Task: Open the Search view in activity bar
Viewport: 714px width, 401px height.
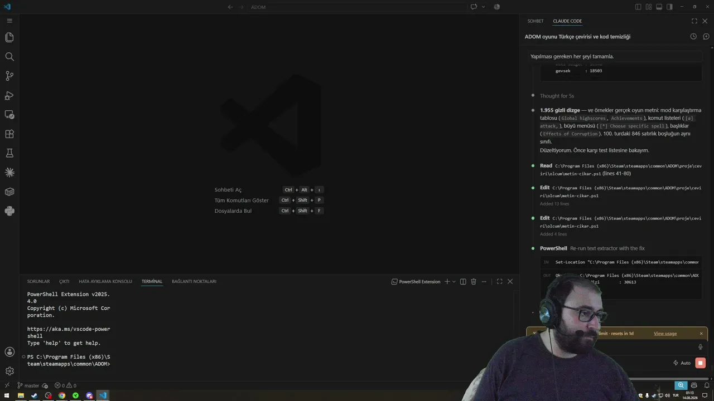Action: (x=9, y=57)
